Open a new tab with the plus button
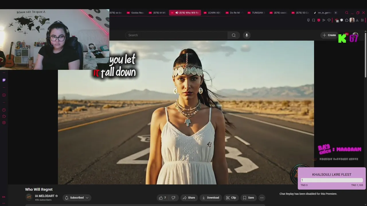The width and height of the screenshot is (367, 206). (336, 13)
